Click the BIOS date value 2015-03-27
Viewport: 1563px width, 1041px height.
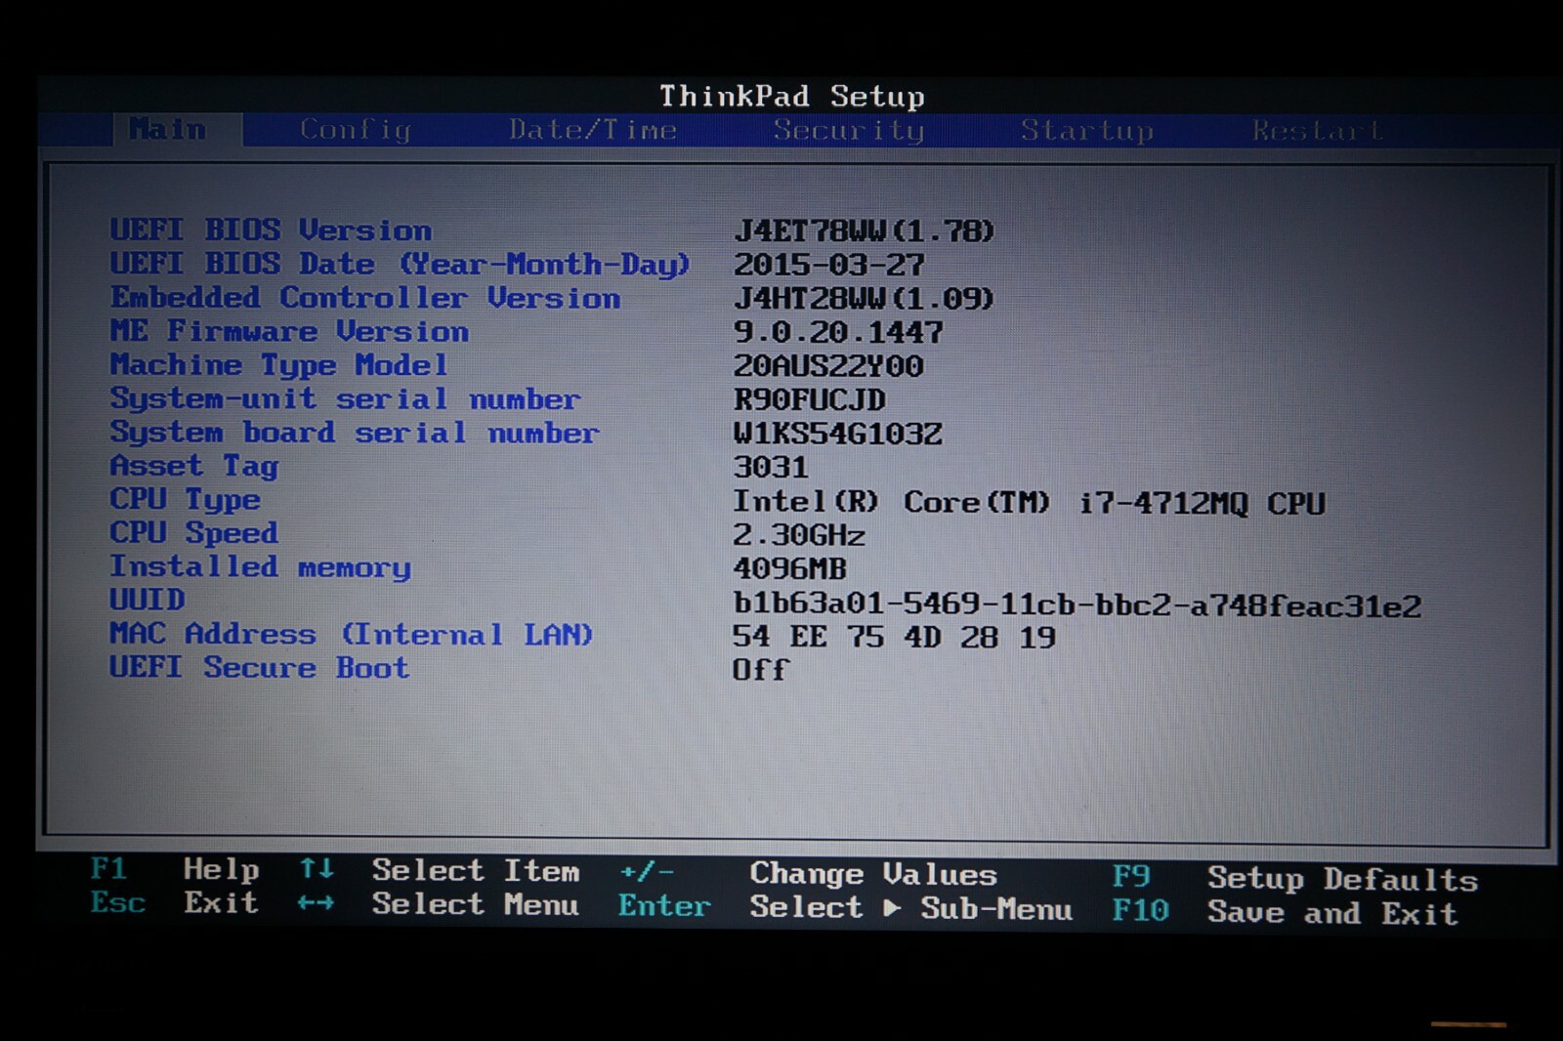pos(828,265)
